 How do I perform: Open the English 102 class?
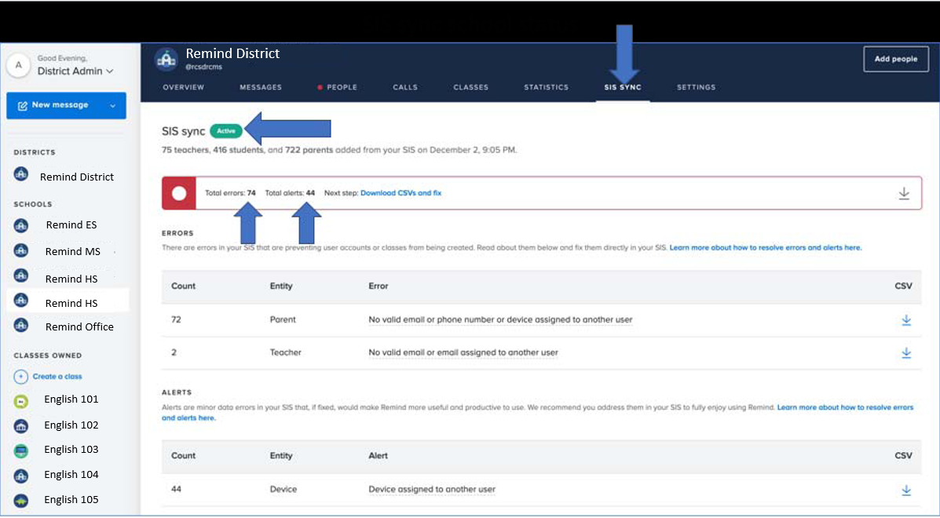(x=71, y=425)
